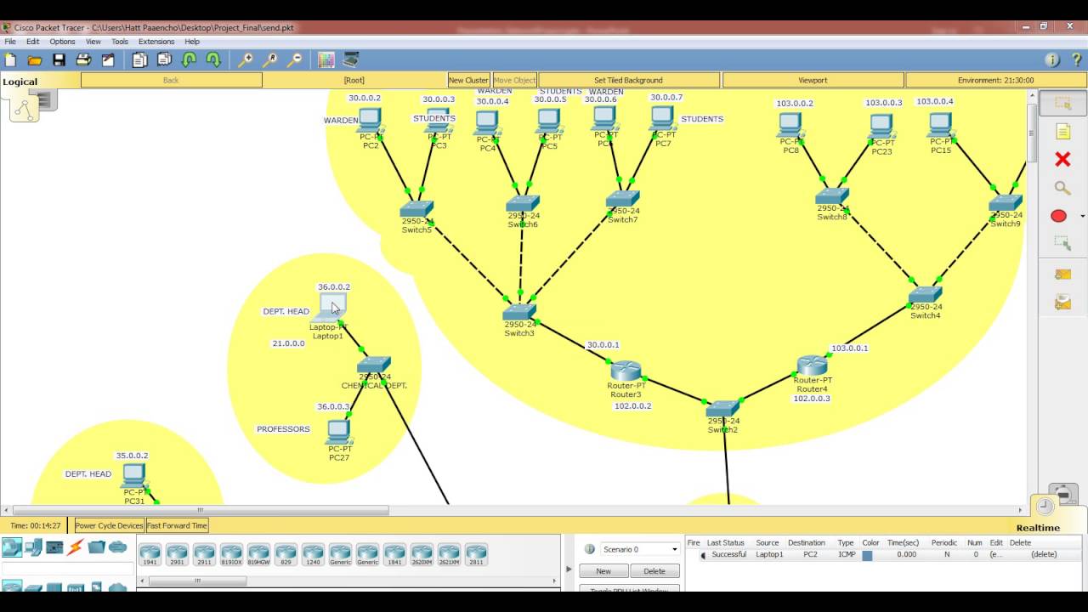
Task: Open the Edit menu
Action: [32, 42]
